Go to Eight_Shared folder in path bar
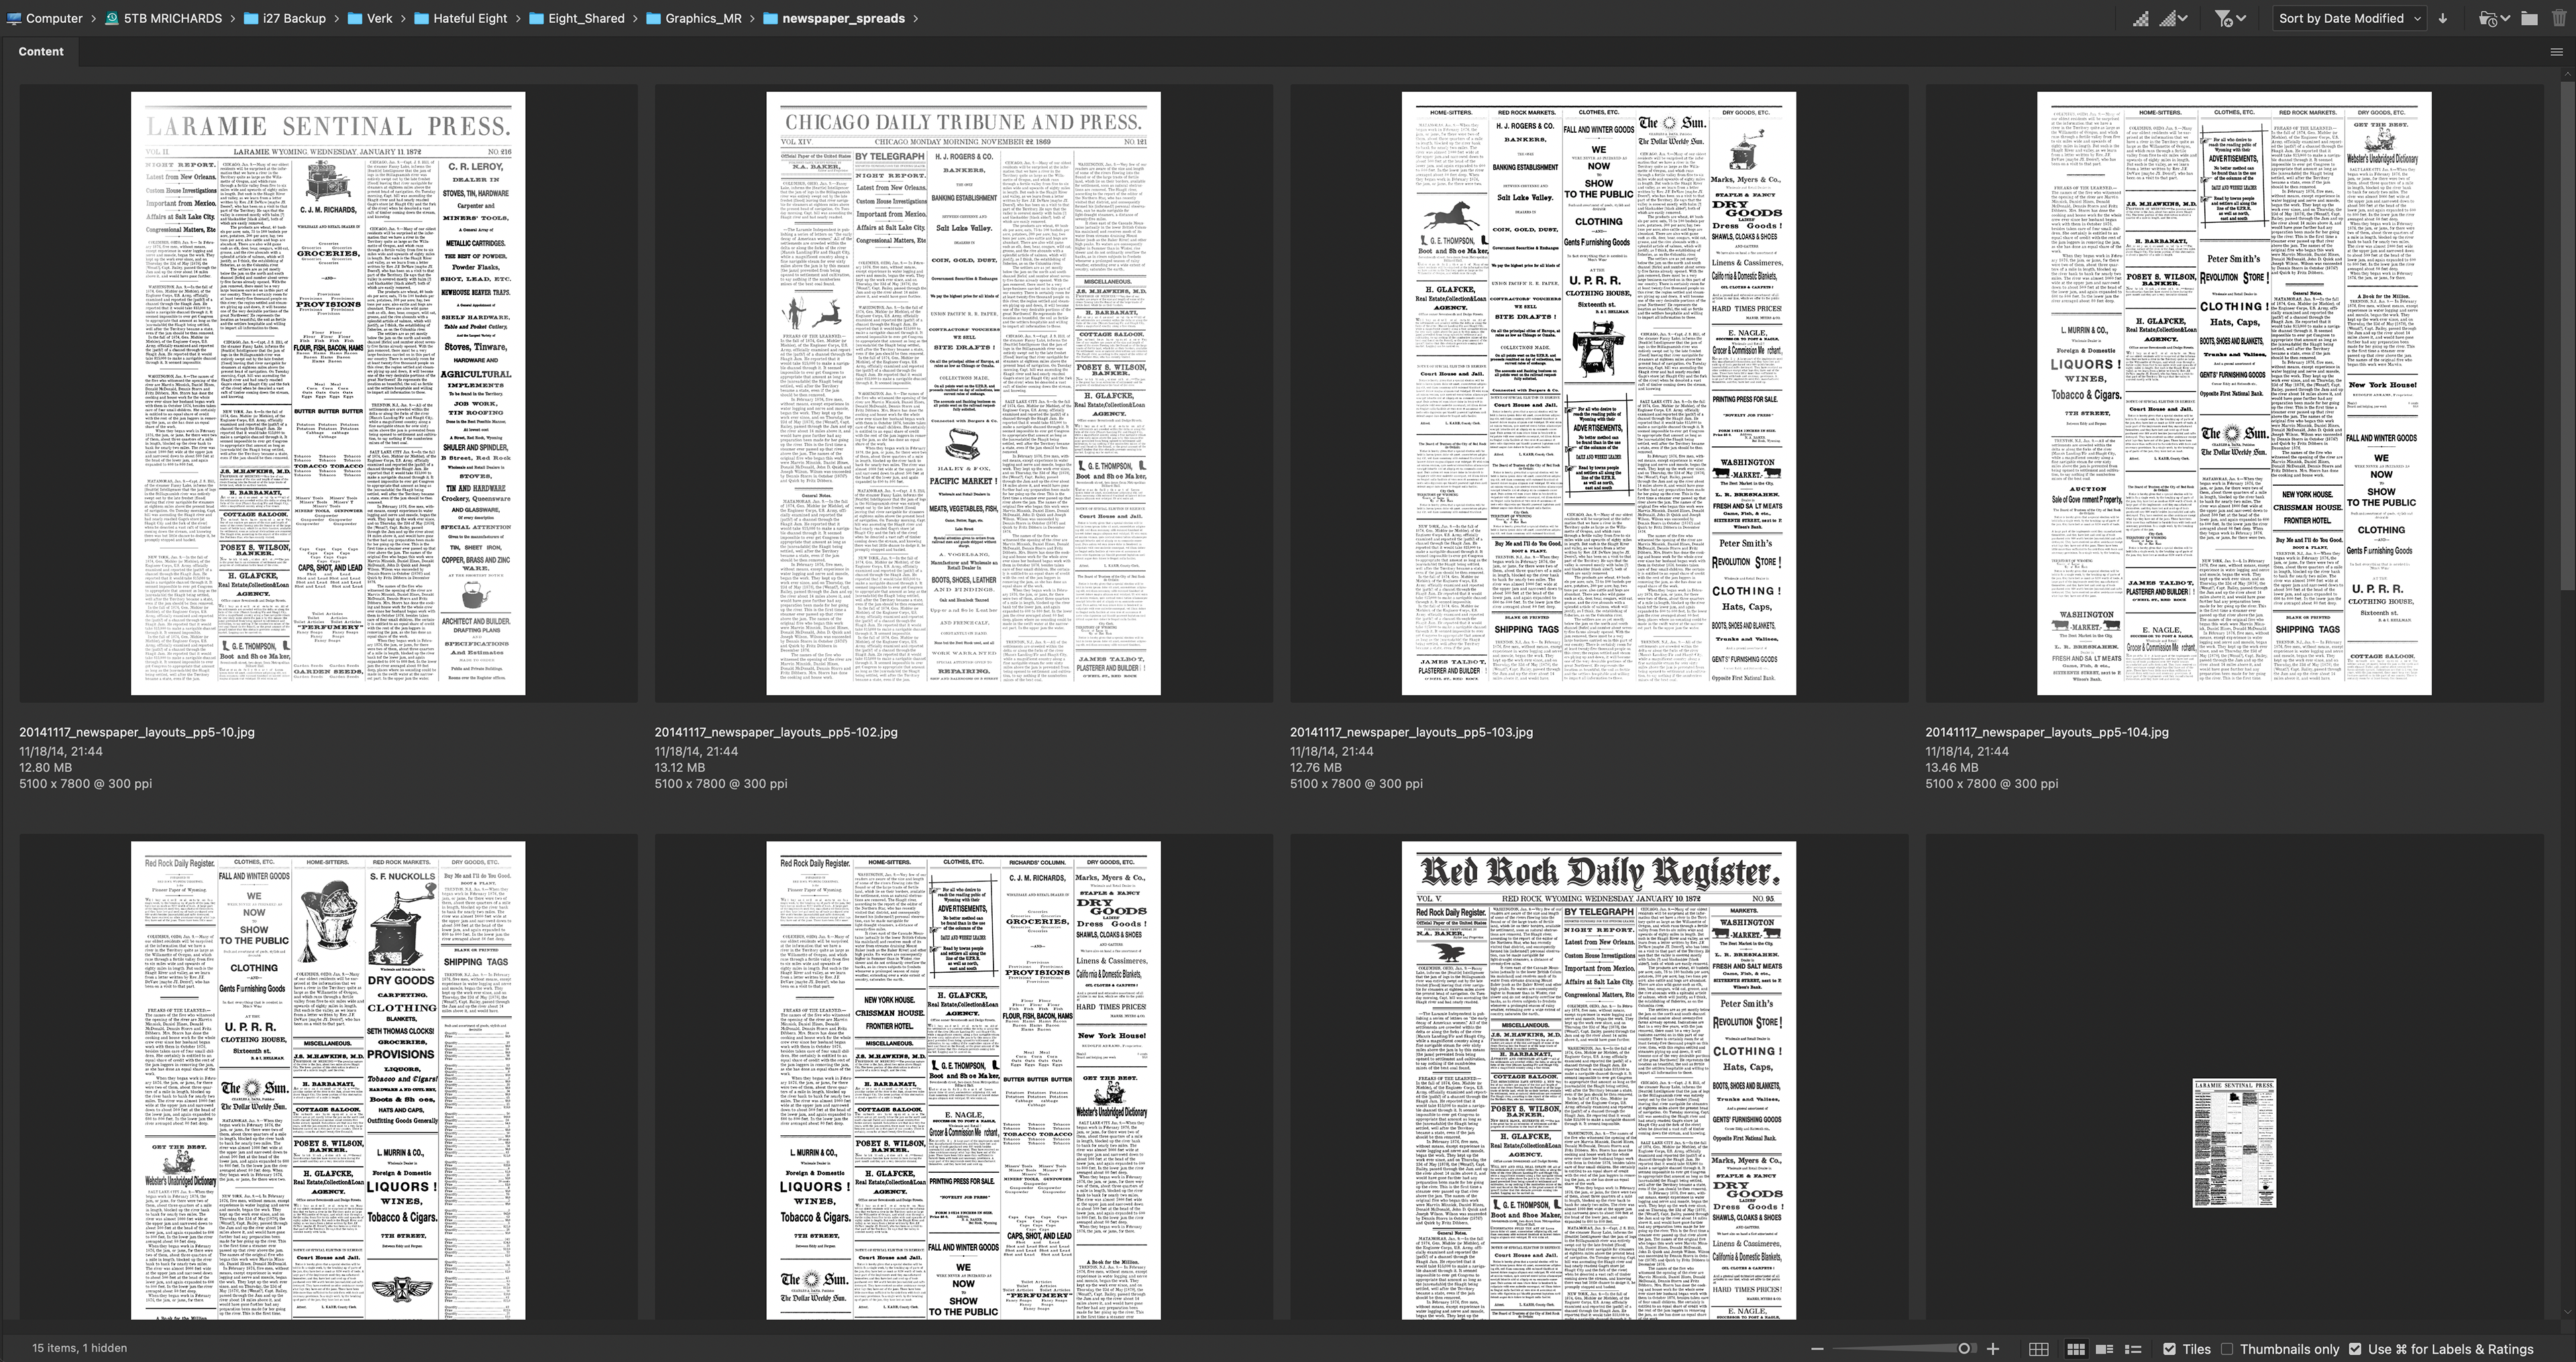The image size is (2576, 1362). click(x=586, y=18)
